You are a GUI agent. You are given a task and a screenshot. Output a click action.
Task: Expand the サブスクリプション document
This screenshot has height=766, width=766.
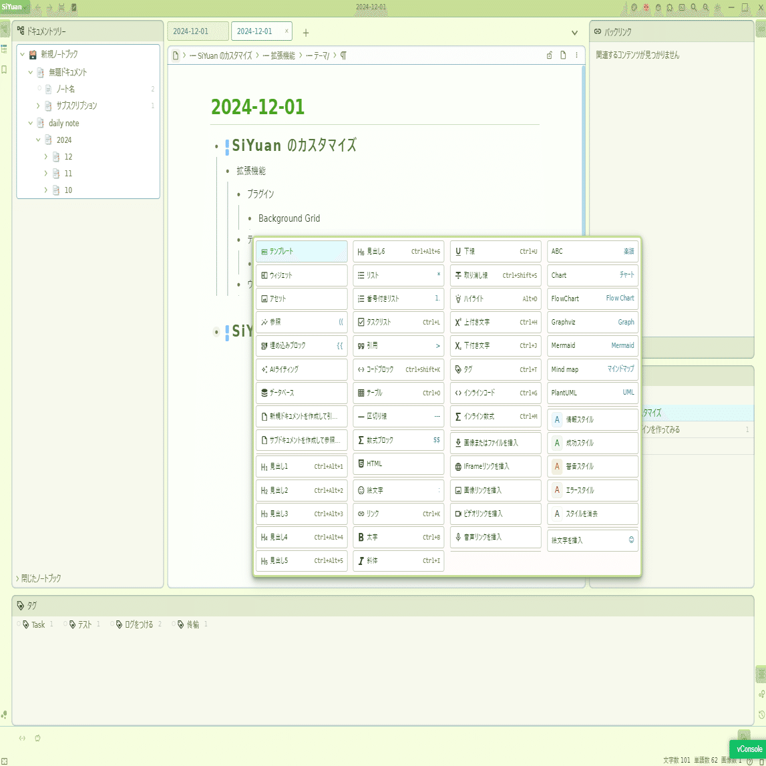pos(38,106)
